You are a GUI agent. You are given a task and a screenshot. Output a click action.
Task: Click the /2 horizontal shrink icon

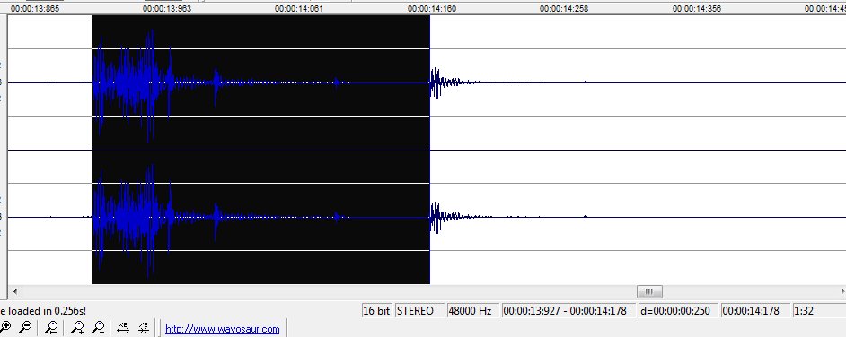(144, 327)
